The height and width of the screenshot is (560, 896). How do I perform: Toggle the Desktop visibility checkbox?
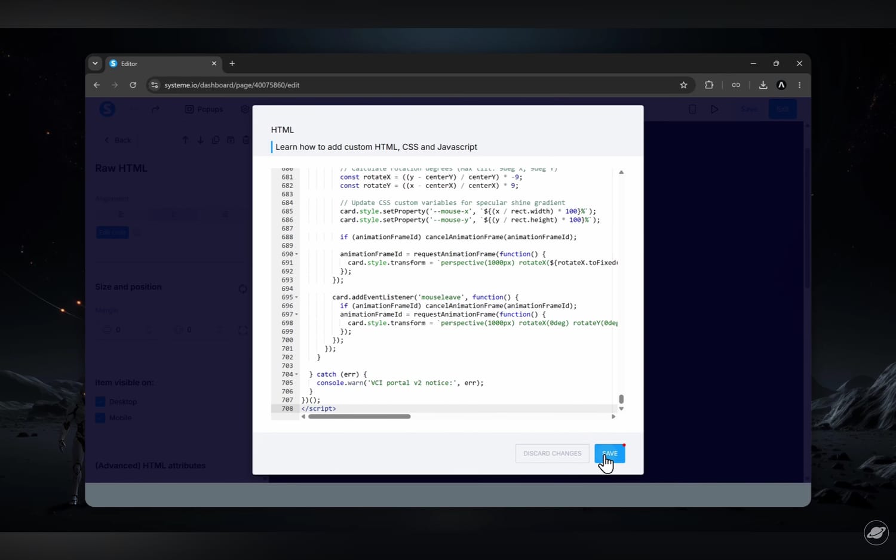point(100,402)
